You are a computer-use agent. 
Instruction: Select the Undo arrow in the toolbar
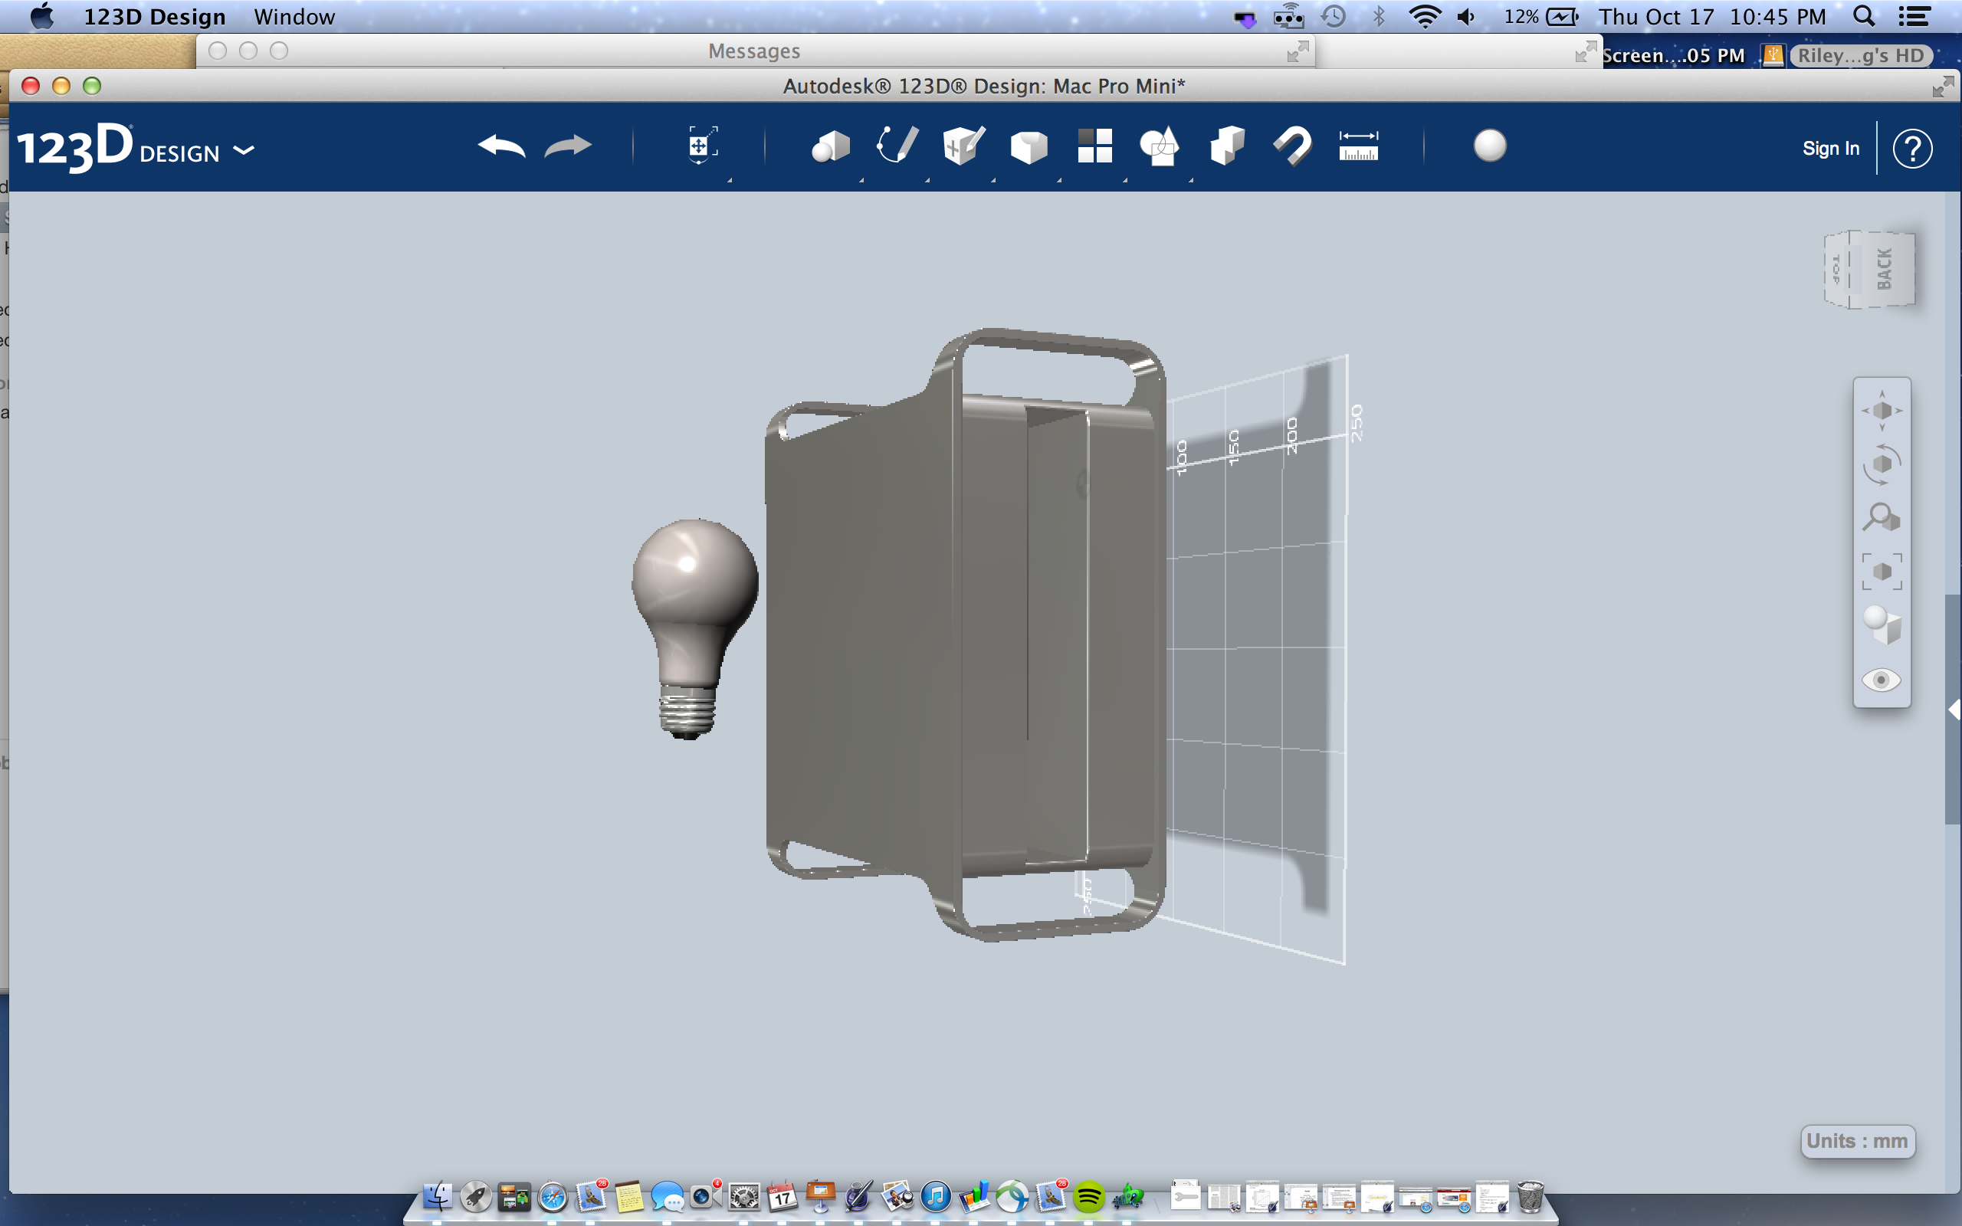click(x=501, y=147)
